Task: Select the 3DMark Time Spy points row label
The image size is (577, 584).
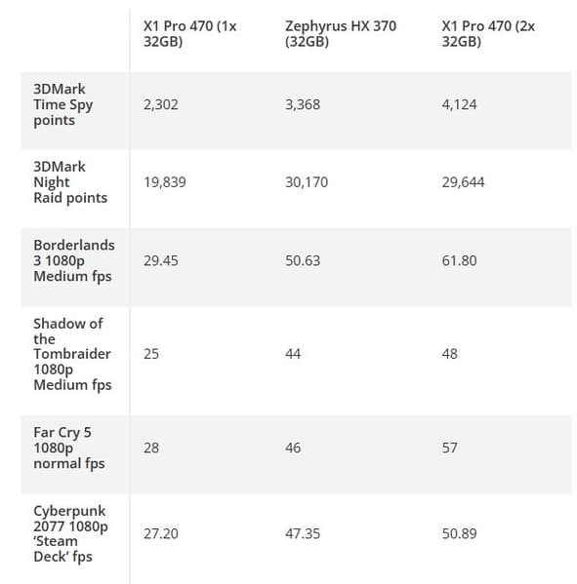Action: [63, 104]
